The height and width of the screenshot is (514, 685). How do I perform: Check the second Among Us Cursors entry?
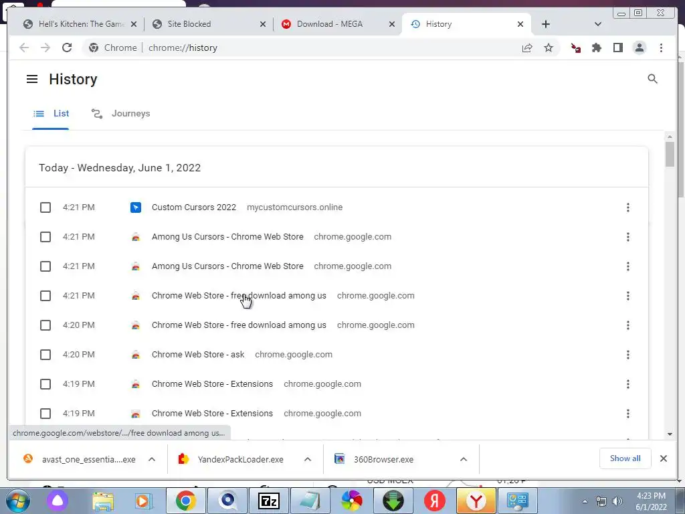45,266
